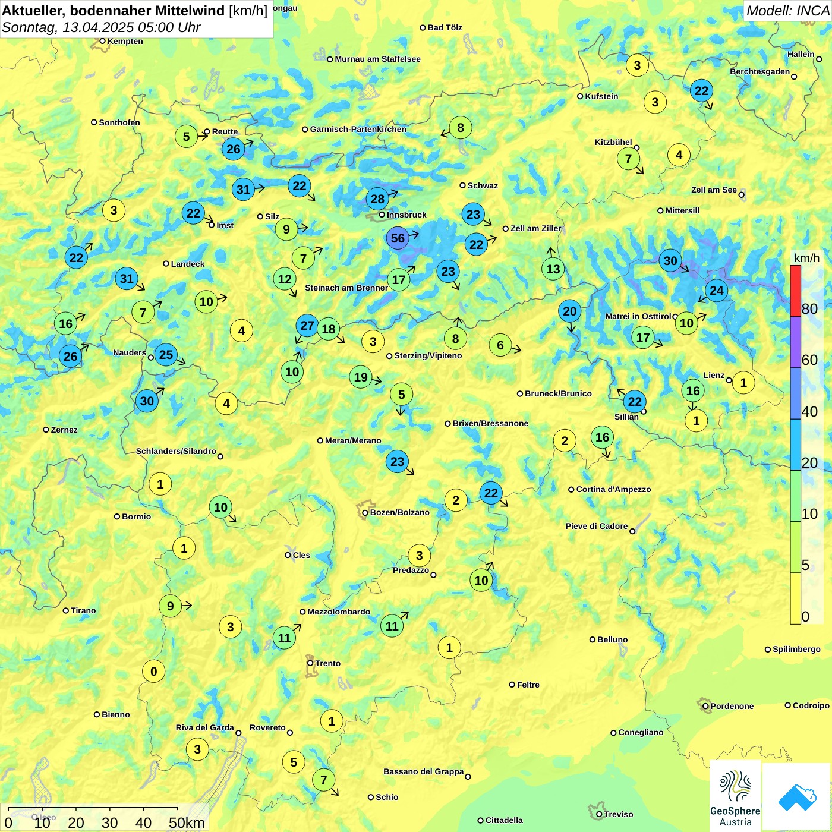
Task: Click the 'km/h' legend heading
Action: click(x=806, y=258)
